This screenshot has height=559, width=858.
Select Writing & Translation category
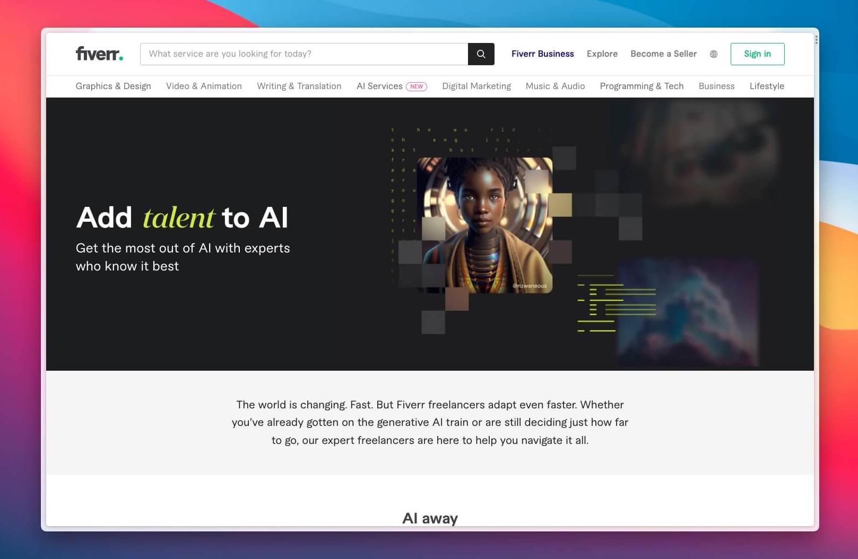click(x=299, y=86)
